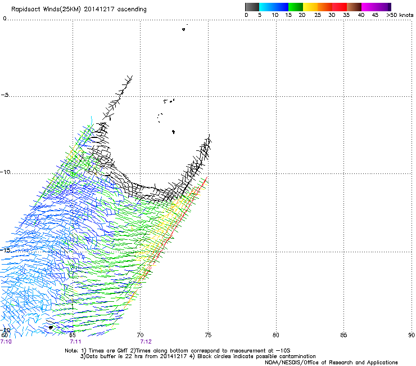Screen dimensions: 416x366
Task: Click the small island marker near 73E 1S
Action: tap(183, 29)
